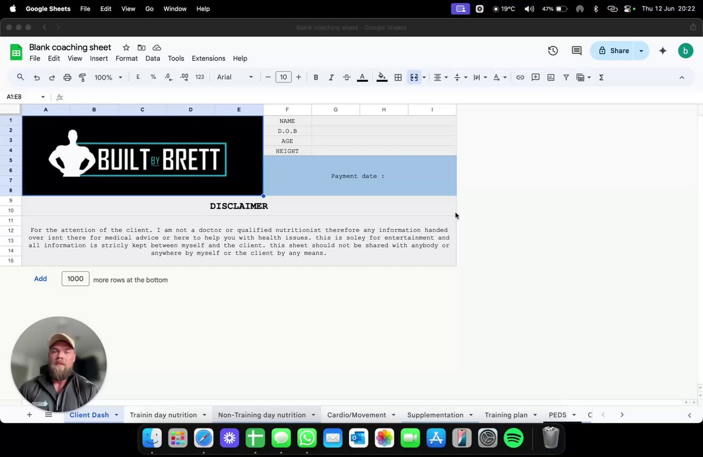Image resolution: width=703 pixels, height=457 pixels.
Task: Open the fill color picker
Action: [382, 77]
